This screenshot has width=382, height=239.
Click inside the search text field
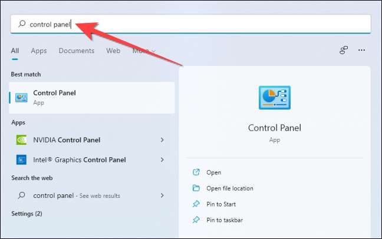pos(191,24)
